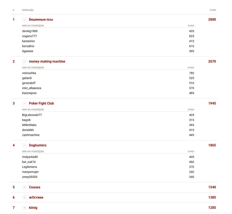Expand the Сказка team plus icon

pyautogui.click(x=25, y=187)
